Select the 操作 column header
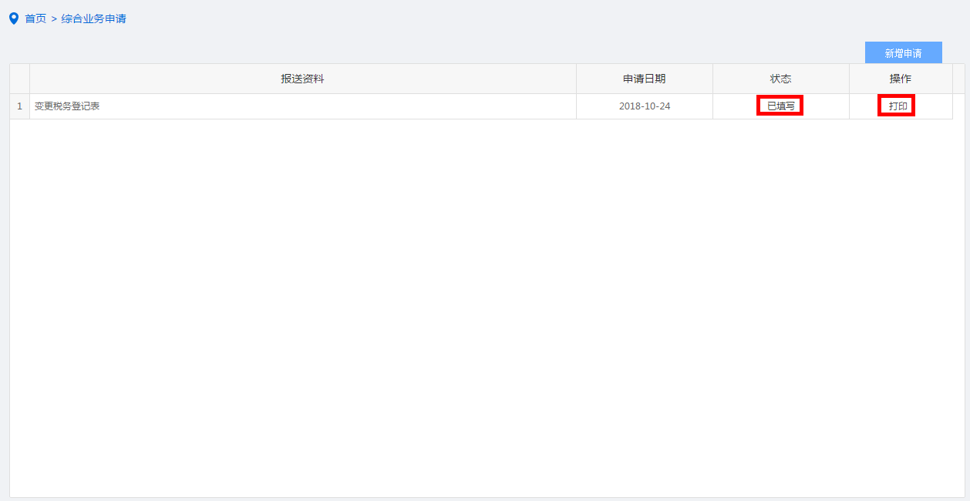This screenshot has width=970, height=501. [901, 79]
